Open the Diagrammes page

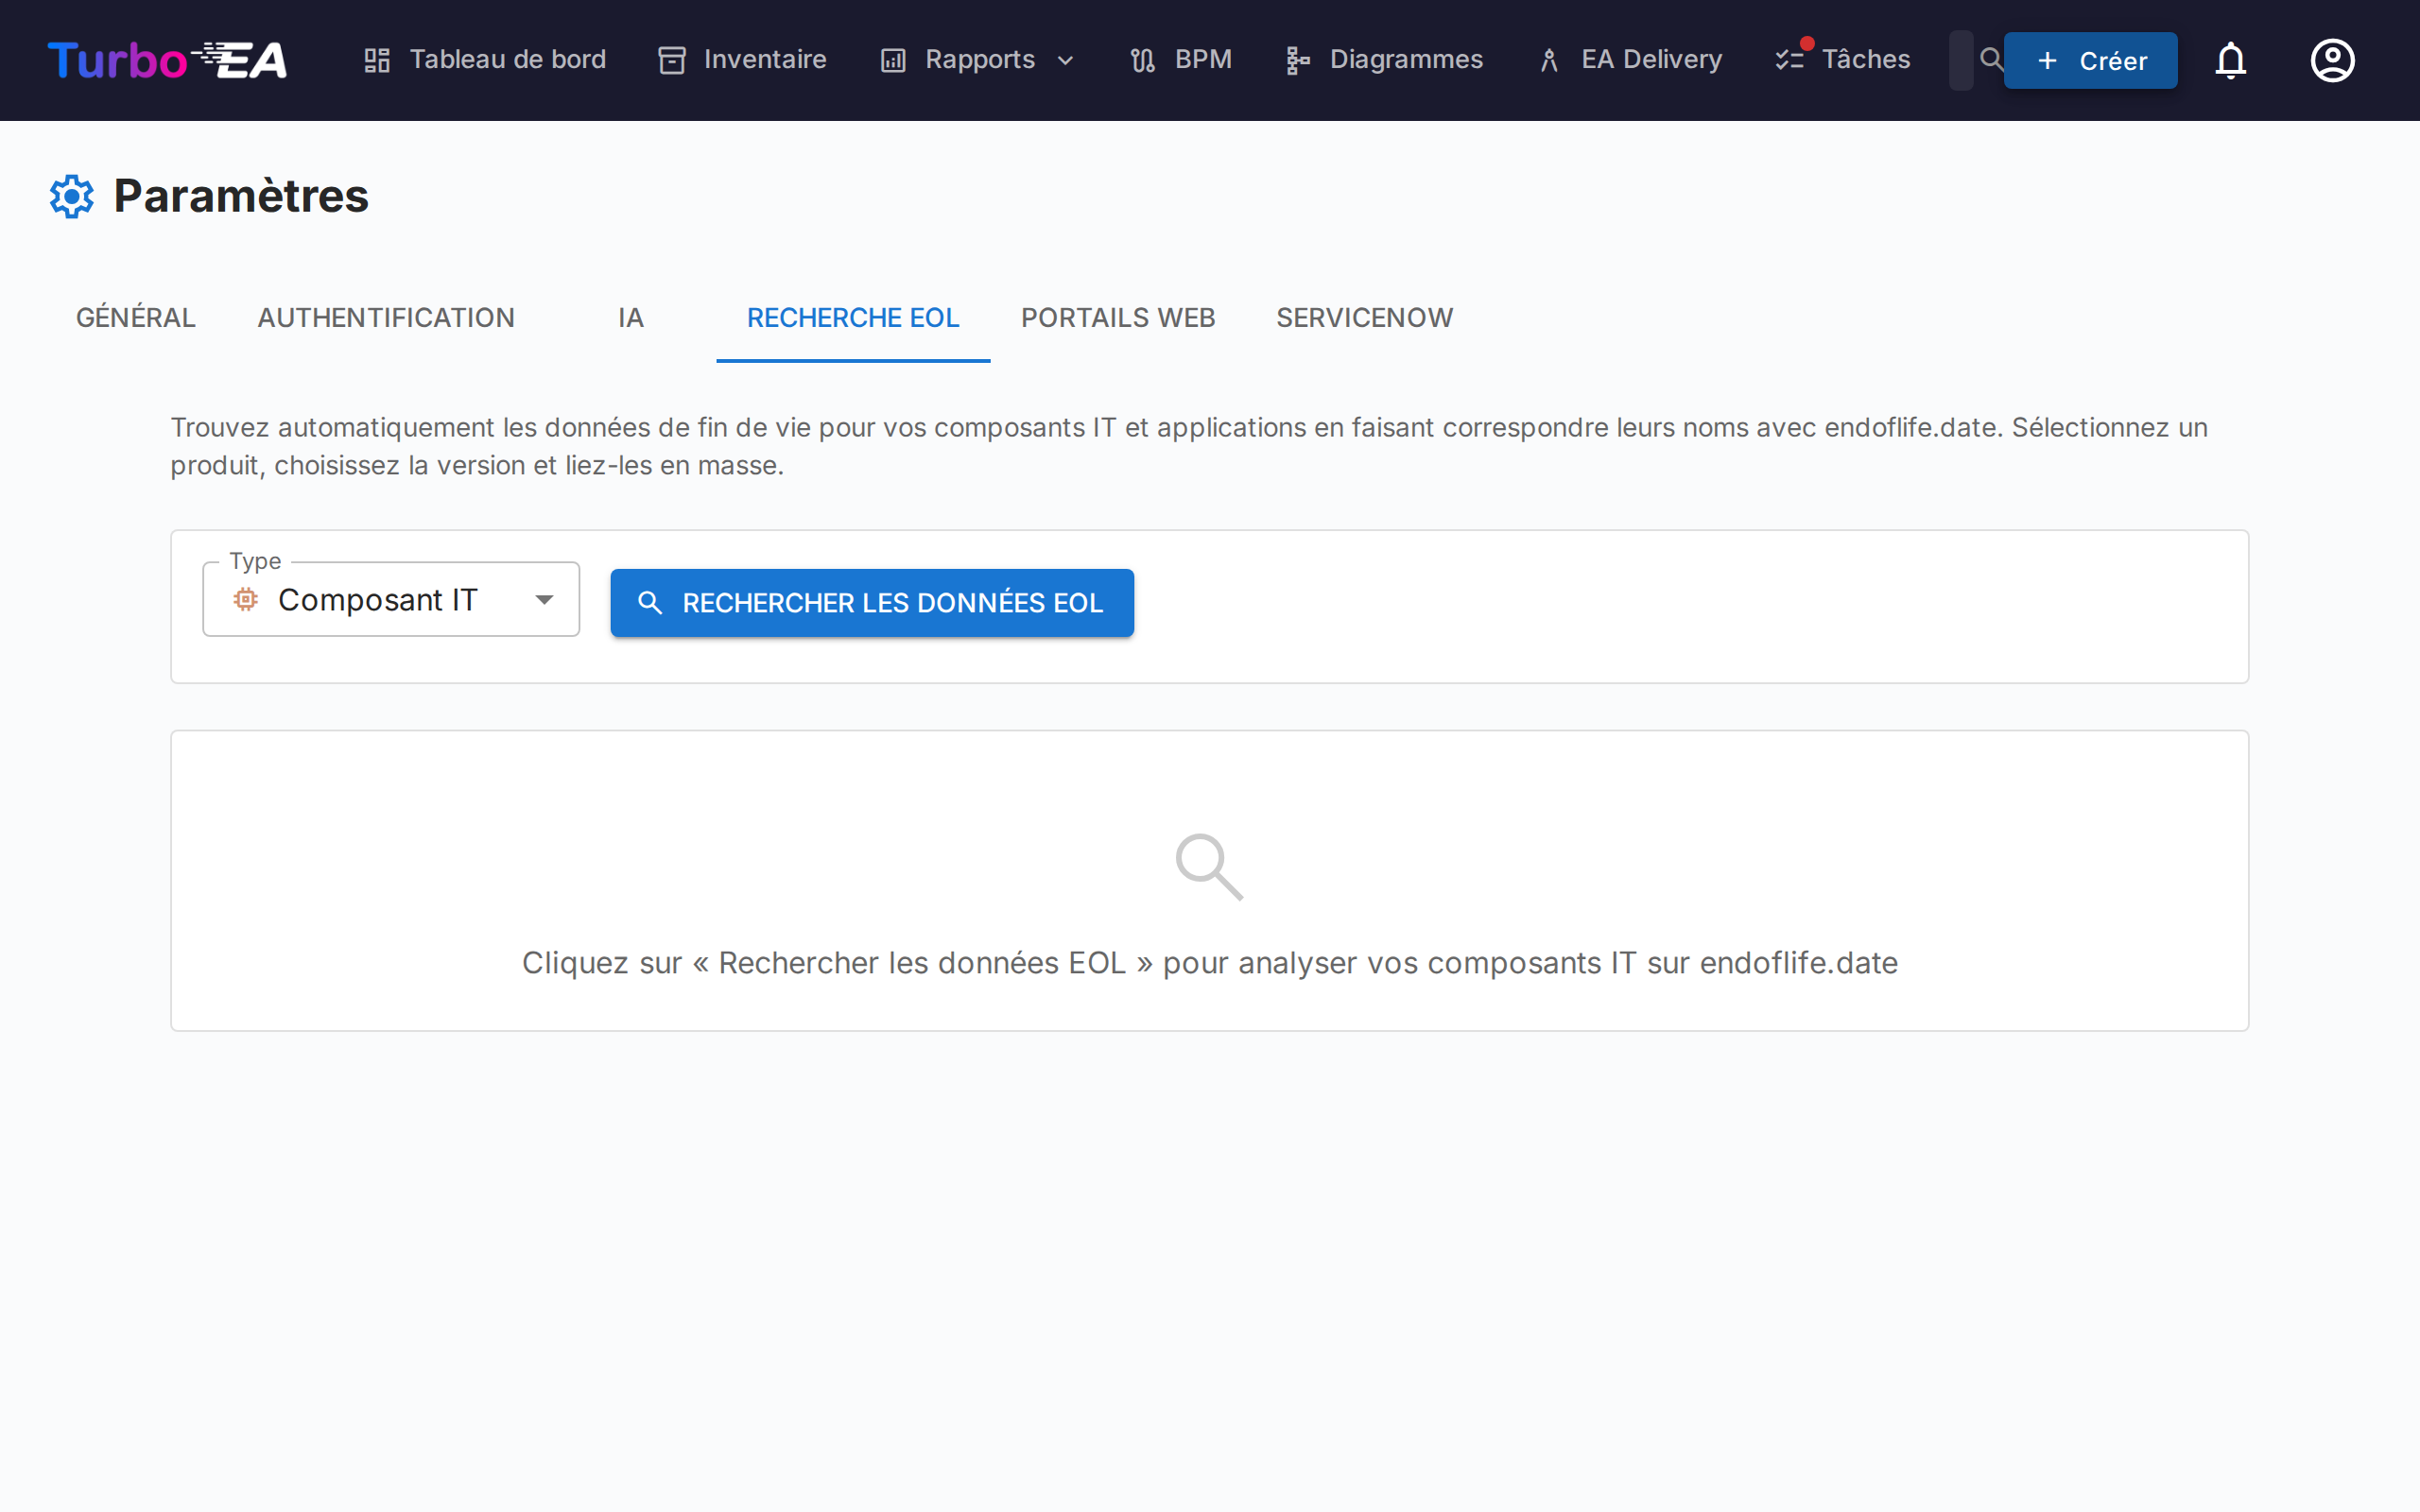[1384, 60]
